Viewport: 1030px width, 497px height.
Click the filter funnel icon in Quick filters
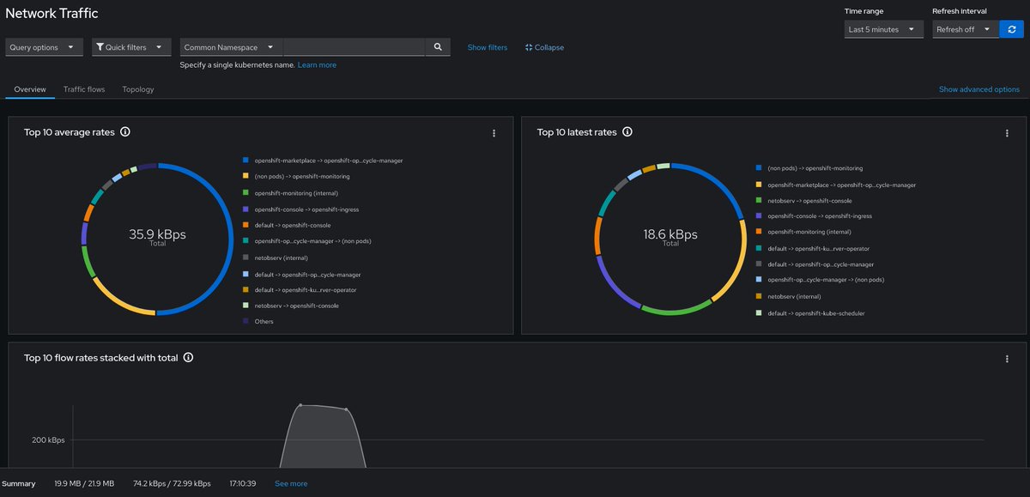coord(100,47)
